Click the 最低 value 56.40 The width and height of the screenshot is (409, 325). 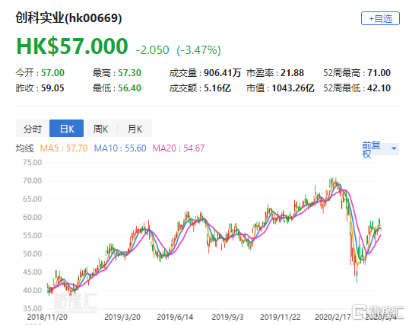(x=129, y=88)
